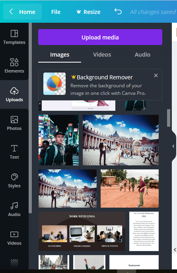The image size is (177, 273).
Task: Click the Upload media button
Action: [100, 37]
